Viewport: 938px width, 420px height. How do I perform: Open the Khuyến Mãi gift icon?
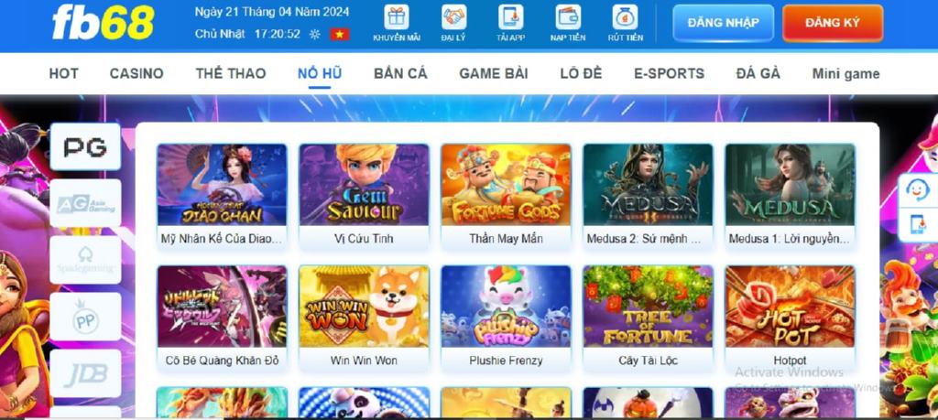397,17
